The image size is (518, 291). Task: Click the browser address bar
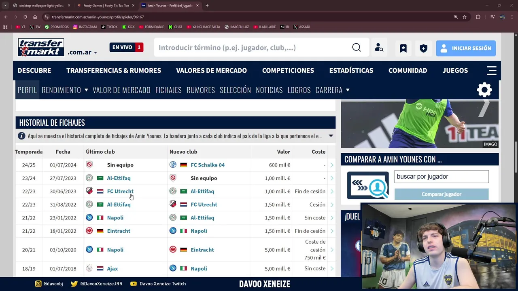247,17
